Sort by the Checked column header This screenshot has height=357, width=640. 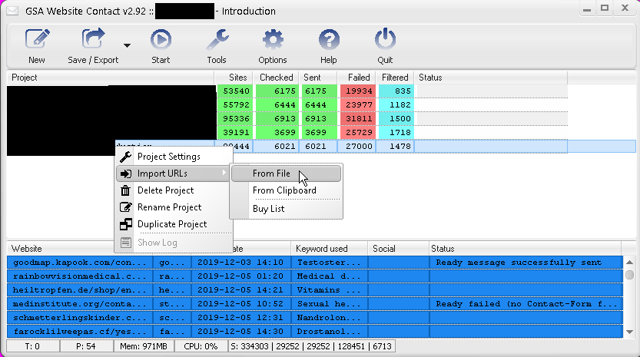click(277, 78)
